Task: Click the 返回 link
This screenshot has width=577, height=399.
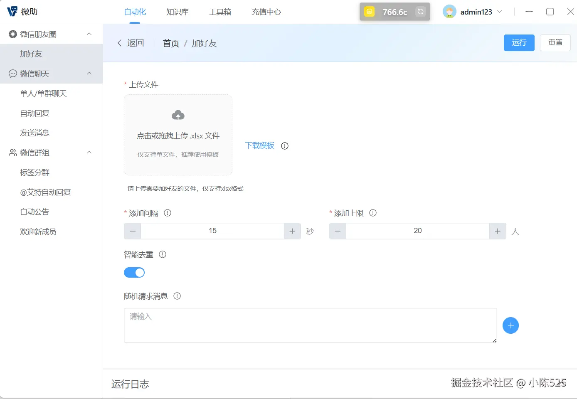Action: coord(136,43)
